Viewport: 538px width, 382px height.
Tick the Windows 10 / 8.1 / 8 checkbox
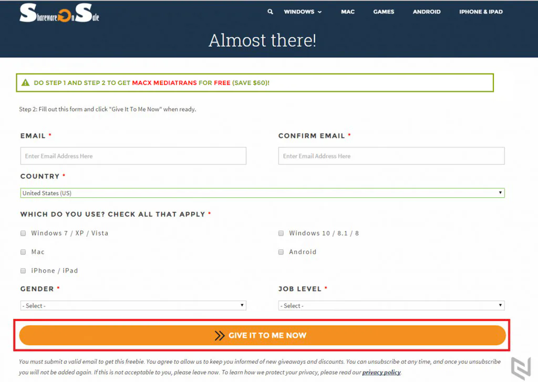pyautogui.click(x=281, y=234)
